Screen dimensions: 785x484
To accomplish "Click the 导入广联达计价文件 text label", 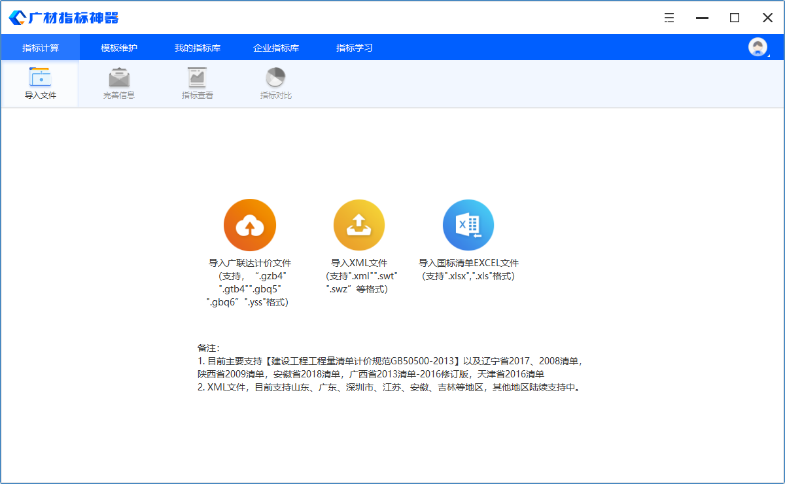I will tap(249, 263).
